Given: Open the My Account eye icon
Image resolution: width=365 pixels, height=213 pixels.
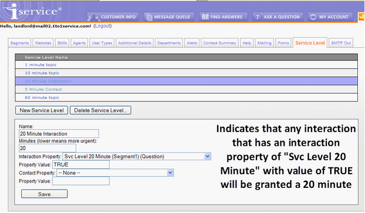Looking at the screenshot, I should (313, 17).
